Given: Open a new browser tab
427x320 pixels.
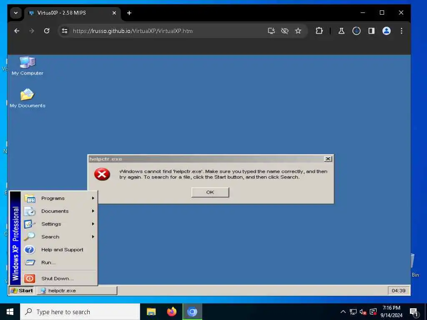Looking at the screenshot, I should [129, 13].
